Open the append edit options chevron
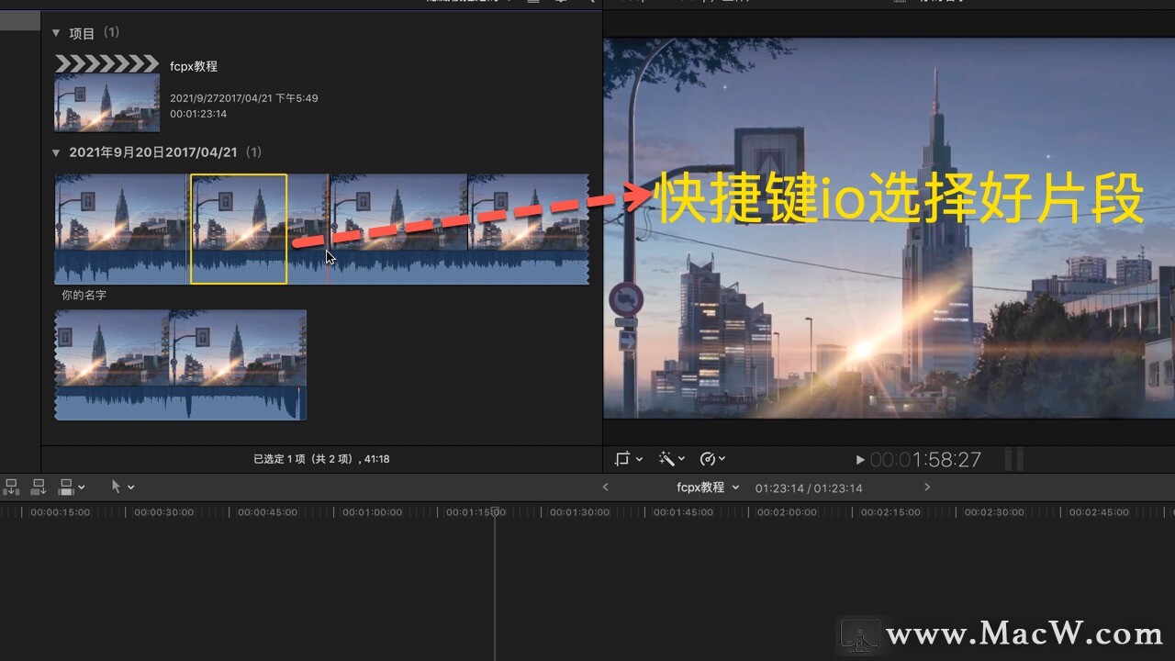The image size is (1175, 661). click(82, 487)
